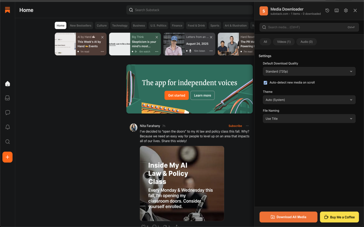The image size is (364, 227).
Task: Open the Hard Reset card thumbnail
Action: (228, 44)
